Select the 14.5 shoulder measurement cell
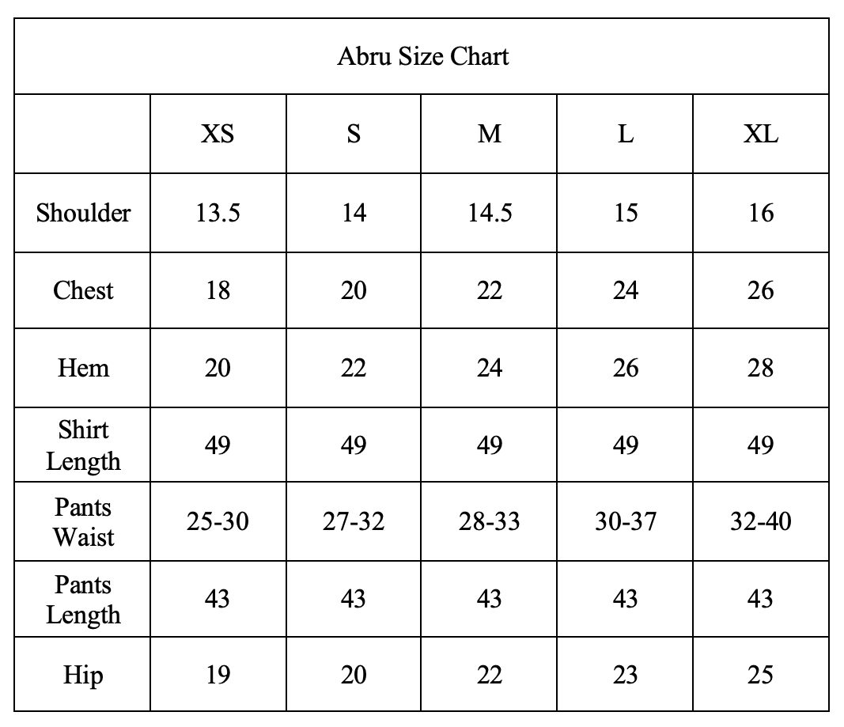Image resolution: width=844 pixels, height=727 pixels. (x=490, y=213)
